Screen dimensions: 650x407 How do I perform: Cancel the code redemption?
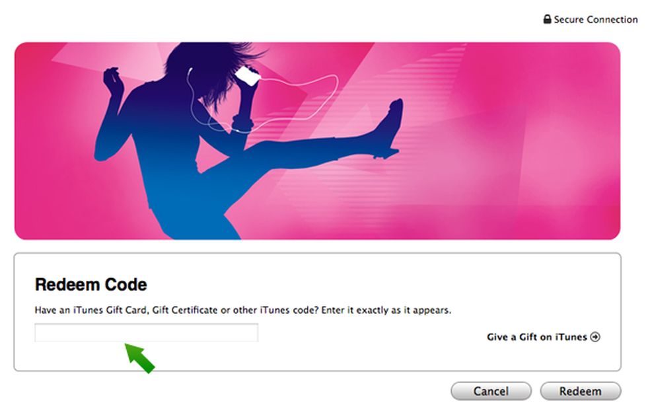pos(491,391)
